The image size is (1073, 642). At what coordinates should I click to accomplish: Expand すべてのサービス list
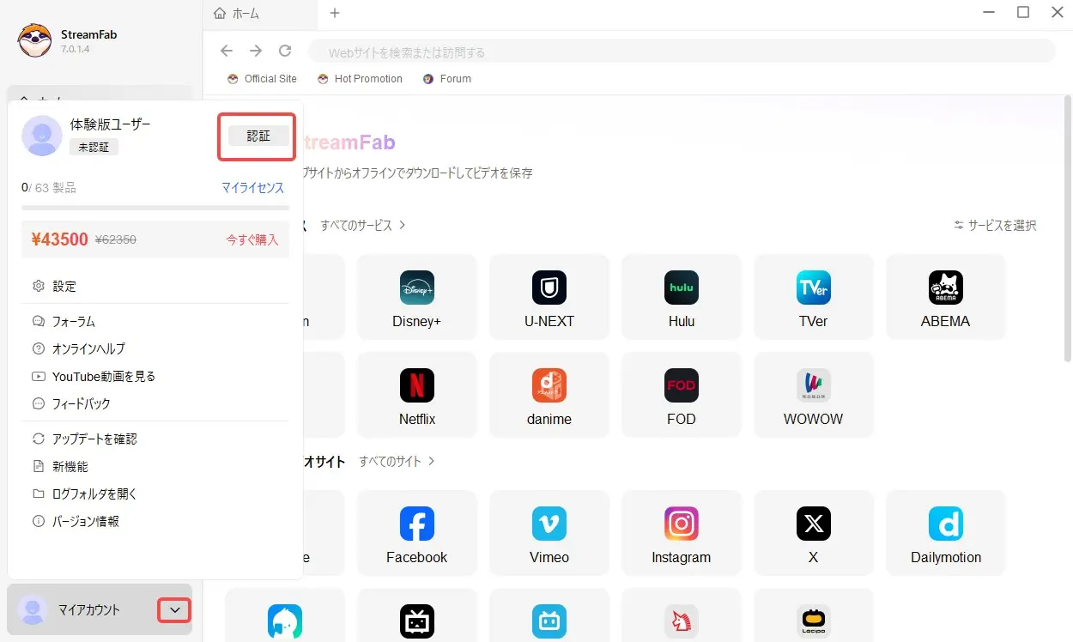(x=363, y=225)
